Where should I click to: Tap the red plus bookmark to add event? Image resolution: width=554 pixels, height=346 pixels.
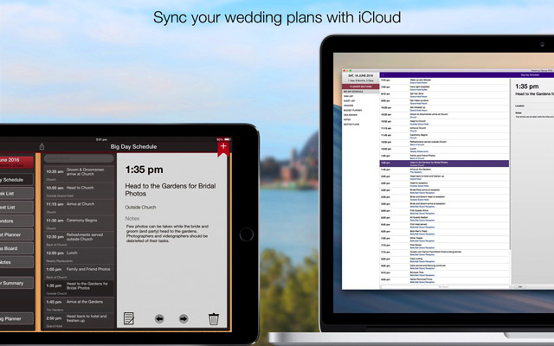tap(223, 148)
